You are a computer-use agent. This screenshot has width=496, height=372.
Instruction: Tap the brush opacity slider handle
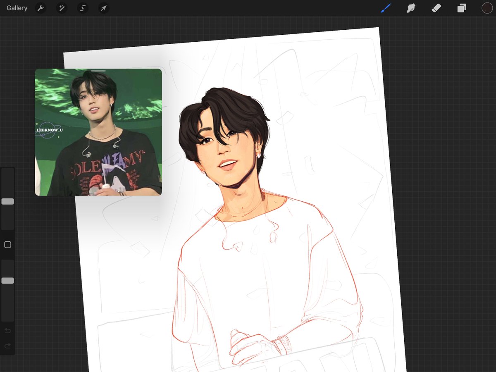(x=7, y=281)
